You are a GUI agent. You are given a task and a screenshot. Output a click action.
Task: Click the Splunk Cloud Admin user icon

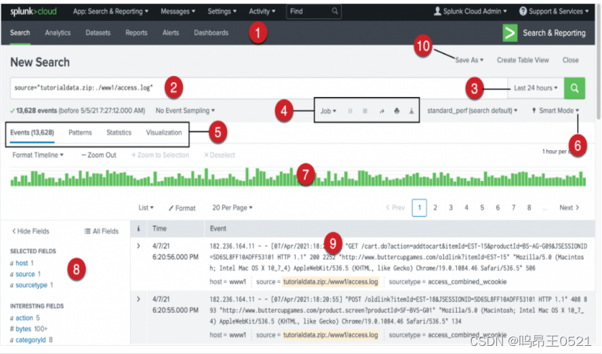click(437, 12)
